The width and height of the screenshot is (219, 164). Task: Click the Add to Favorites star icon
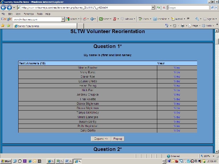click(9, 26)
